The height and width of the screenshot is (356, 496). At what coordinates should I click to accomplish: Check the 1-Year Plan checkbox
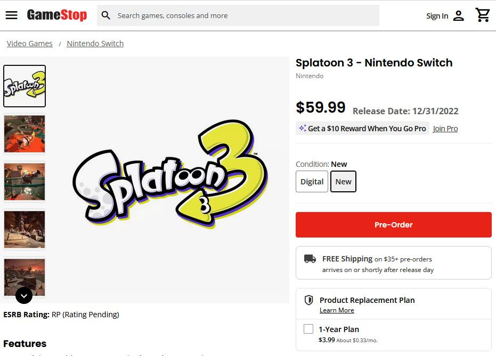pos(308,329)
